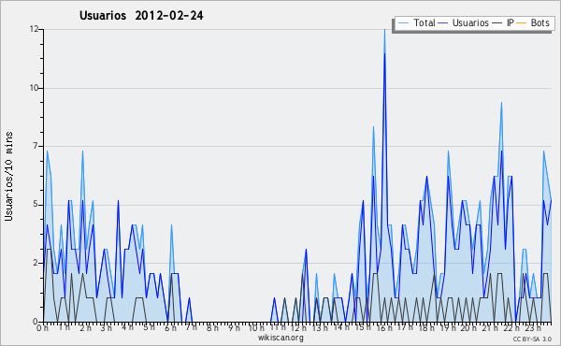The width and height of the screenshot is (561, 346).
Task: Click the 'CC BY-SA 3.0' license text
Action: (x=532, y=339)
